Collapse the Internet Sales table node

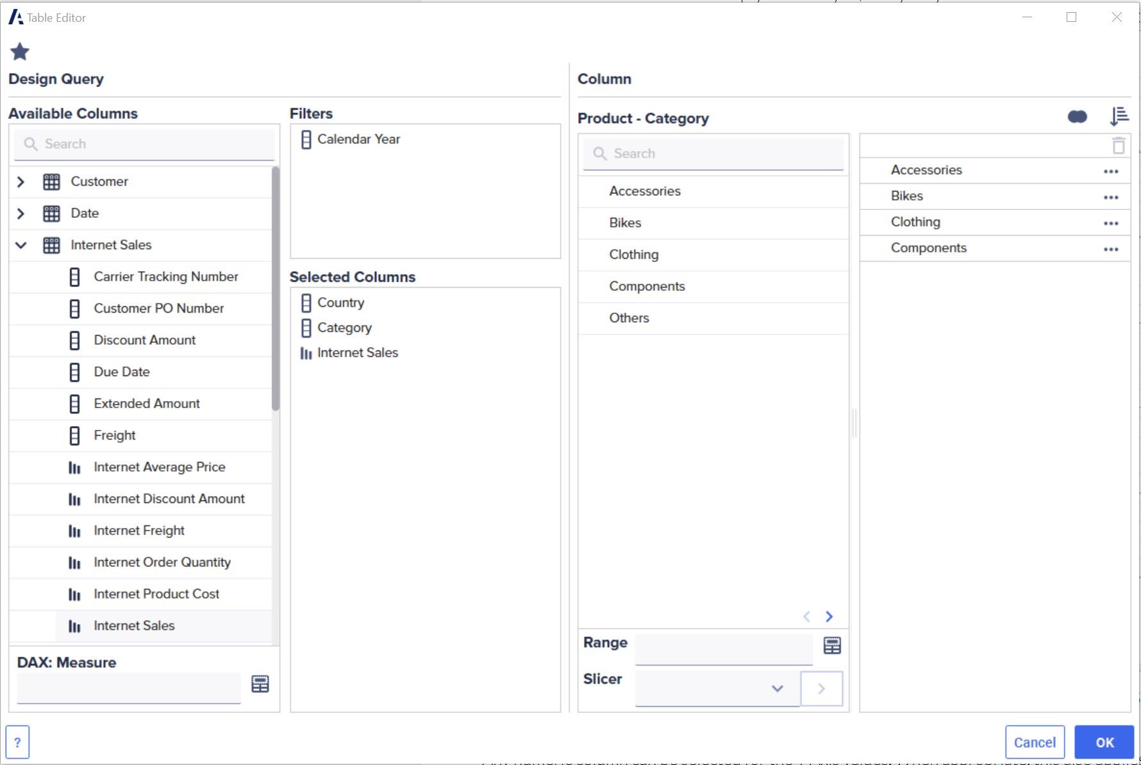tap(21, 245)
